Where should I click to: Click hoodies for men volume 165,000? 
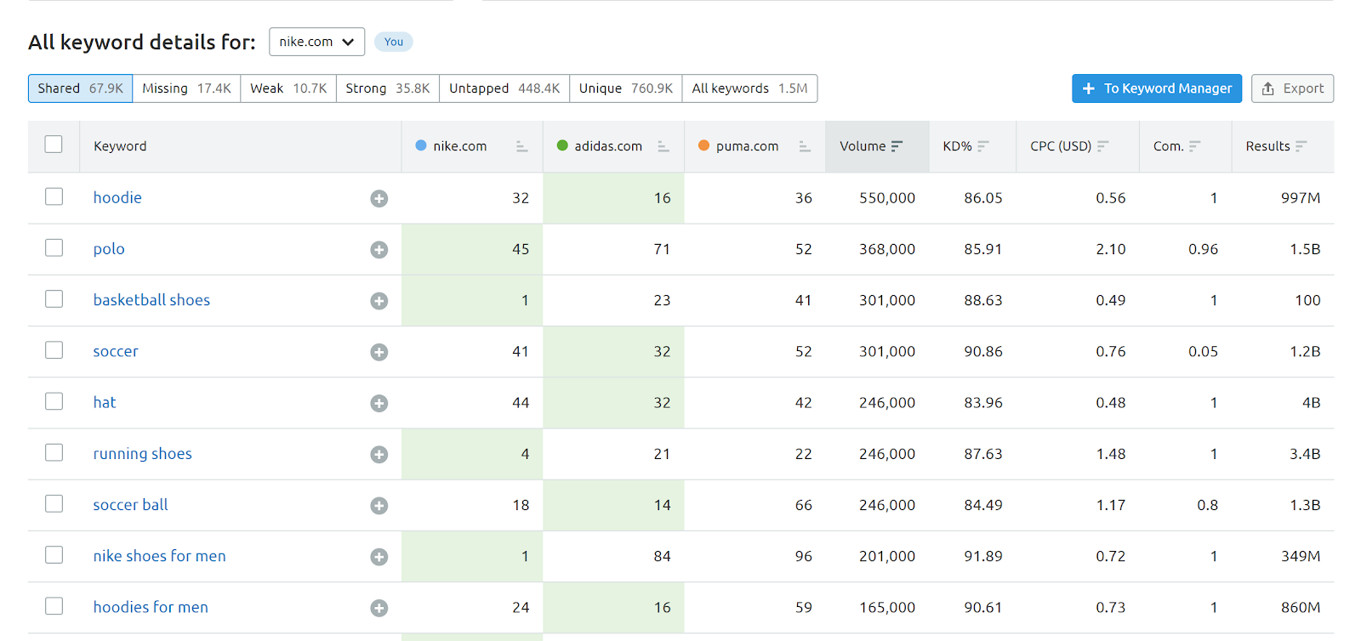click(887, 607)
